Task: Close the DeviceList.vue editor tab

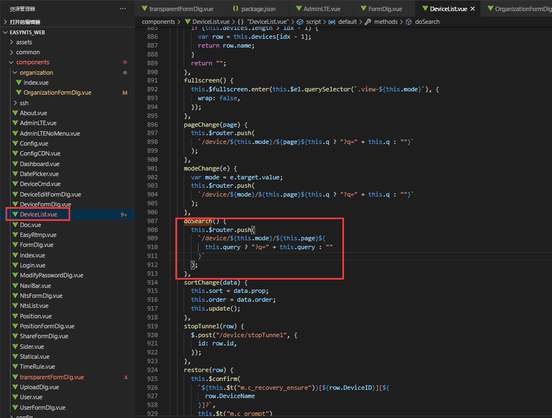Action: pos(472,9)
